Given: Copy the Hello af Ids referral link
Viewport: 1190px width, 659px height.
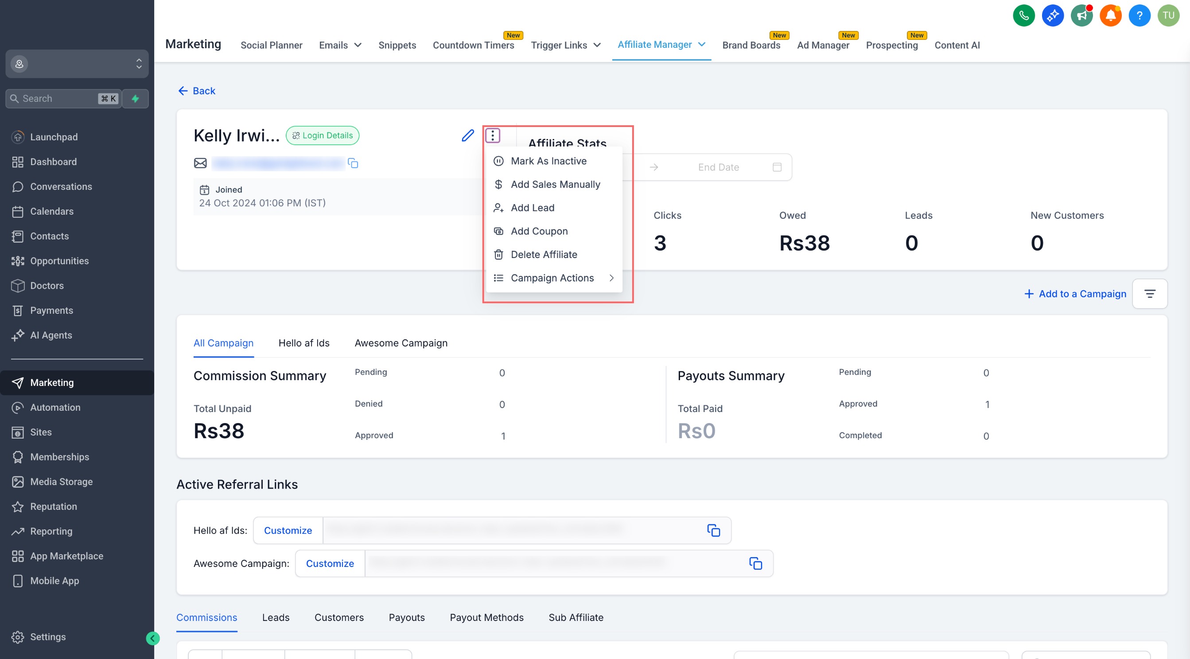Looking at the screenshot, I should [713, 530].
